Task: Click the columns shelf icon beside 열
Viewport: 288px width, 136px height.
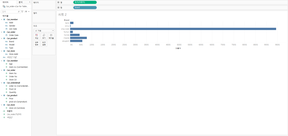Action: point(58,2)
